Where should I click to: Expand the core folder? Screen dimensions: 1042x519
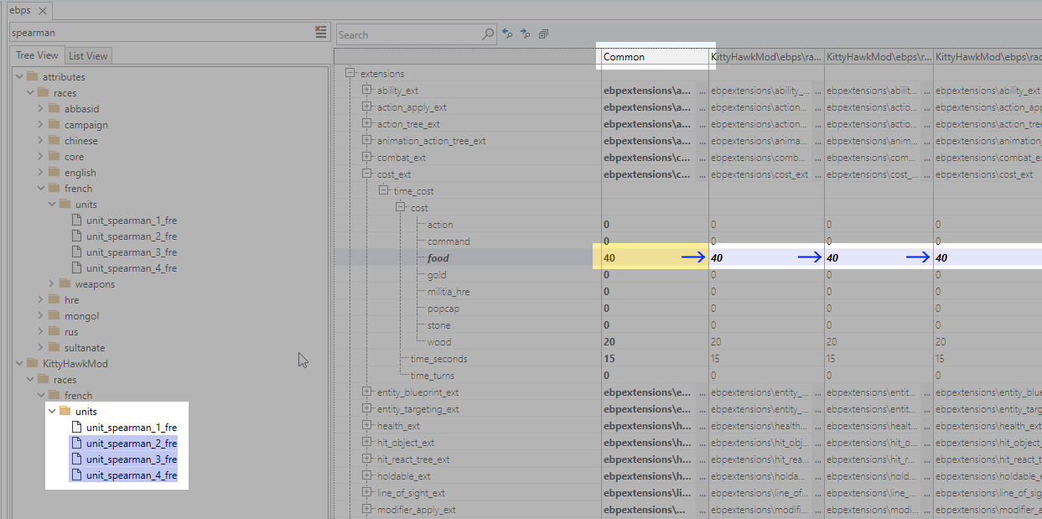(41, 157)
